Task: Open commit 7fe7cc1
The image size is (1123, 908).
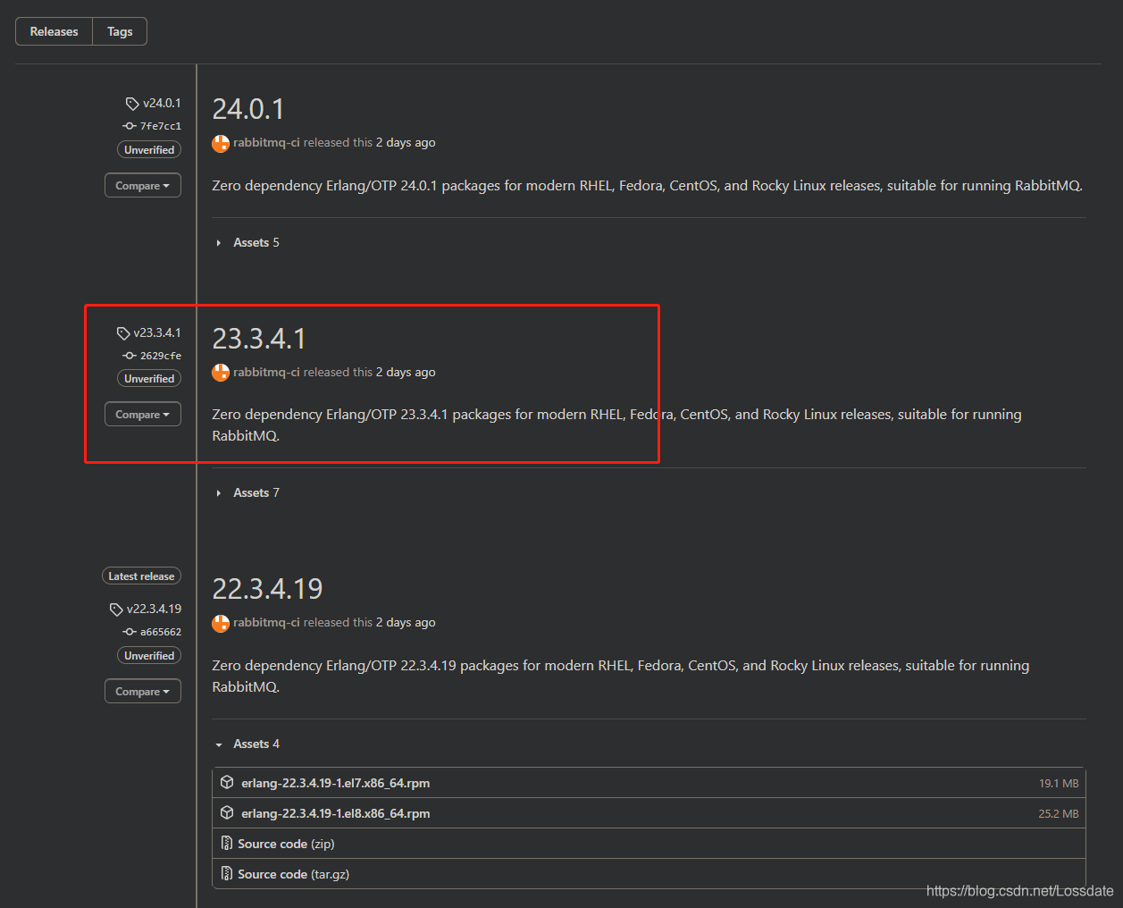Action: coord(161,126)
